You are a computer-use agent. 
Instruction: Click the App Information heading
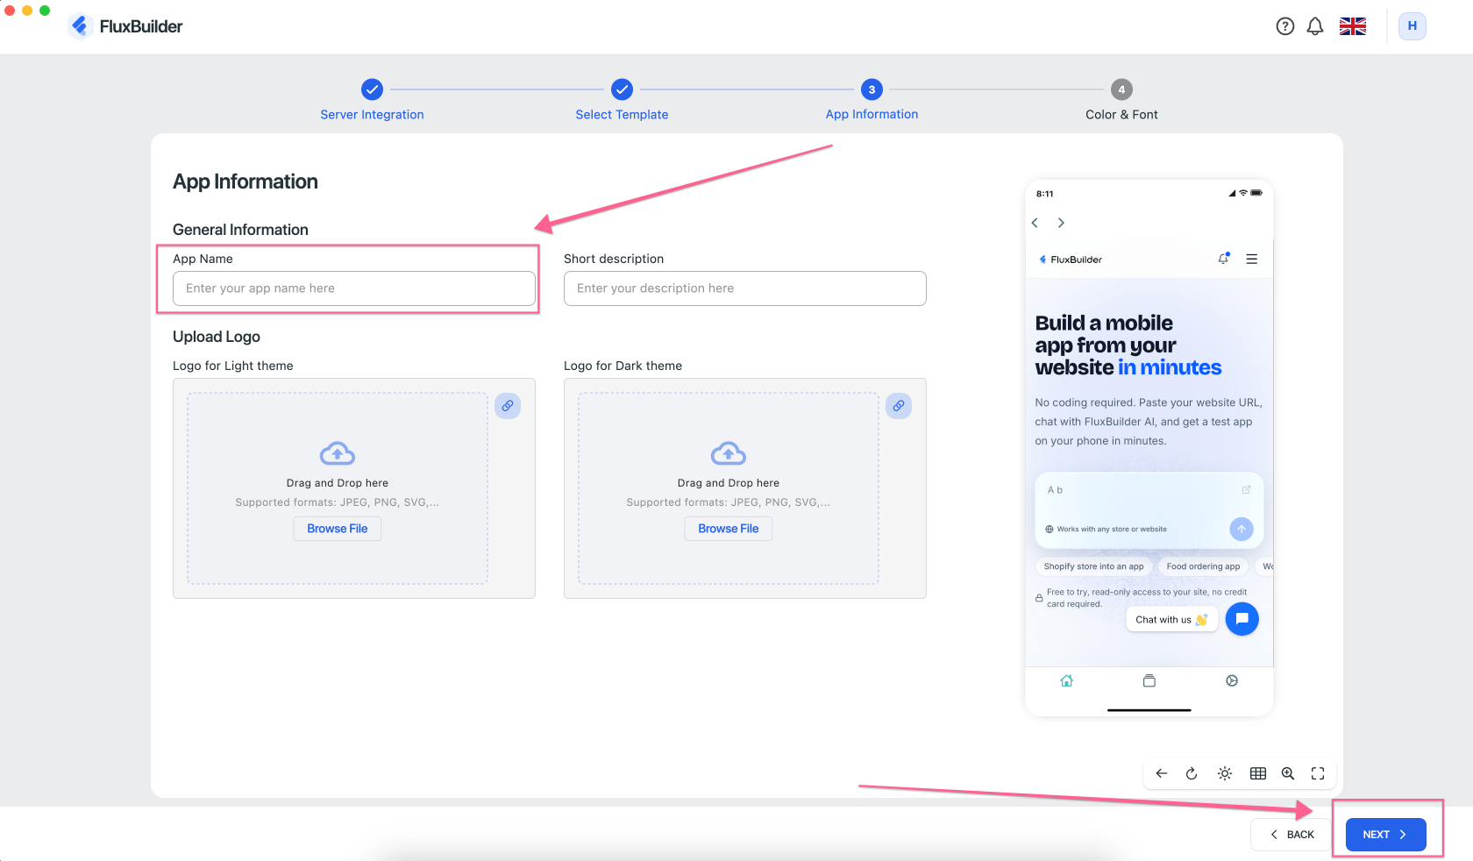[x=245, y=181]
